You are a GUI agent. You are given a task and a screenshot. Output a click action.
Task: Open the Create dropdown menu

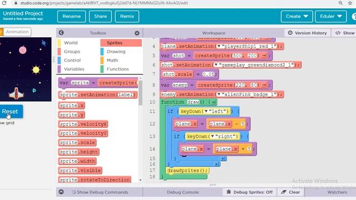(x=296, y=16)
